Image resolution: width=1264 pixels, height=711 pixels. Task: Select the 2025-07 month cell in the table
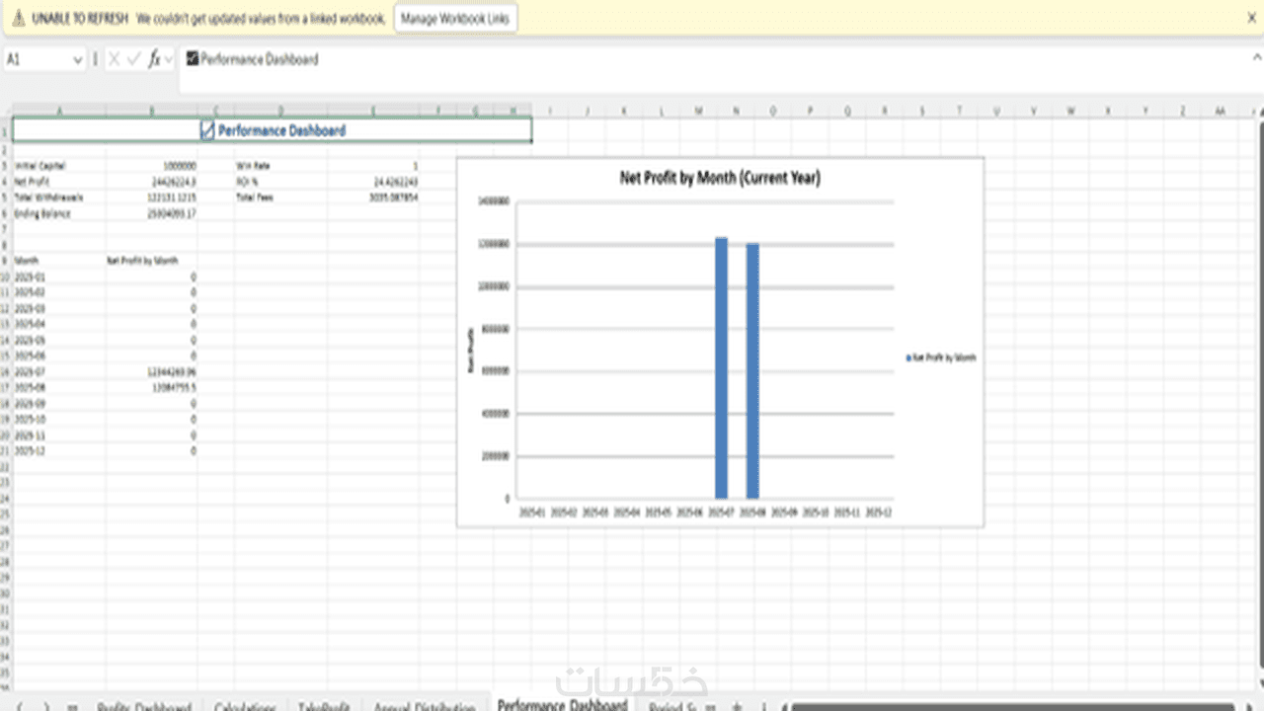pos(59,371)
